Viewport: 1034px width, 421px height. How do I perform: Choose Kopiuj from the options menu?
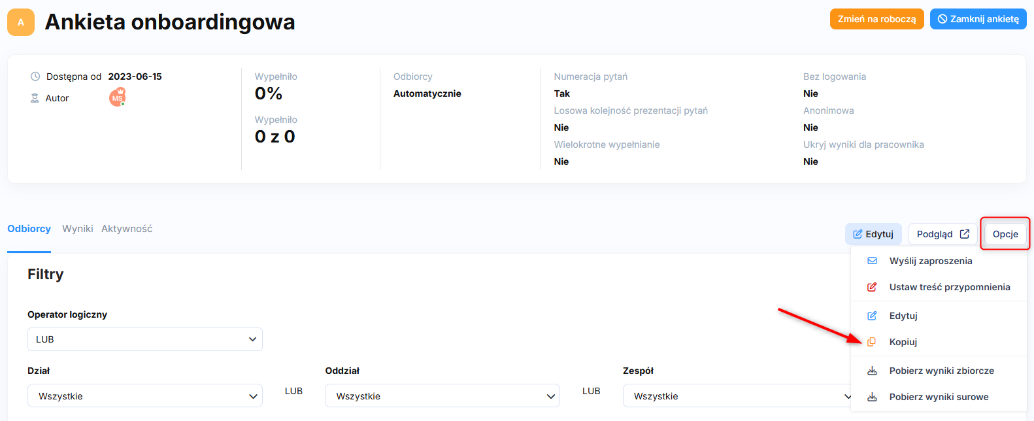click(903, 342)
